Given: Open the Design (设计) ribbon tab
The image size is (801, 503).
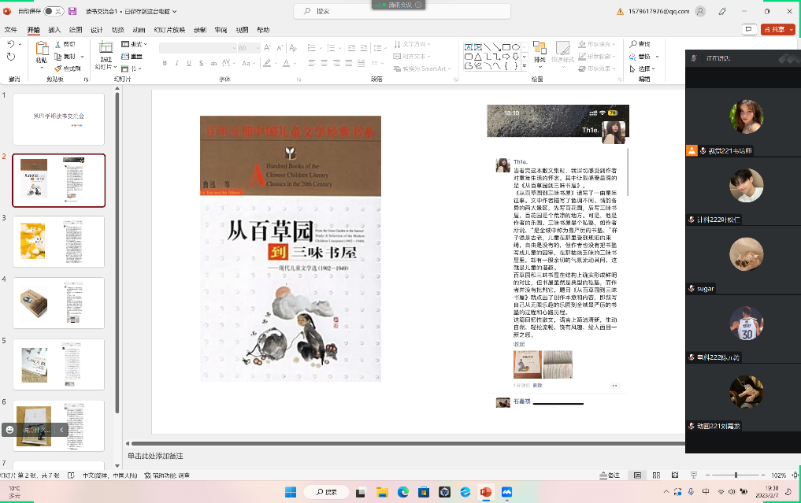Looking at the screenshot, I should click(96, 29).
